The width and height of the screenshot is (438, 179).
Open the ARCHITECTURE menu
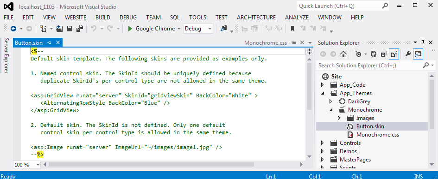coord(256,17)
